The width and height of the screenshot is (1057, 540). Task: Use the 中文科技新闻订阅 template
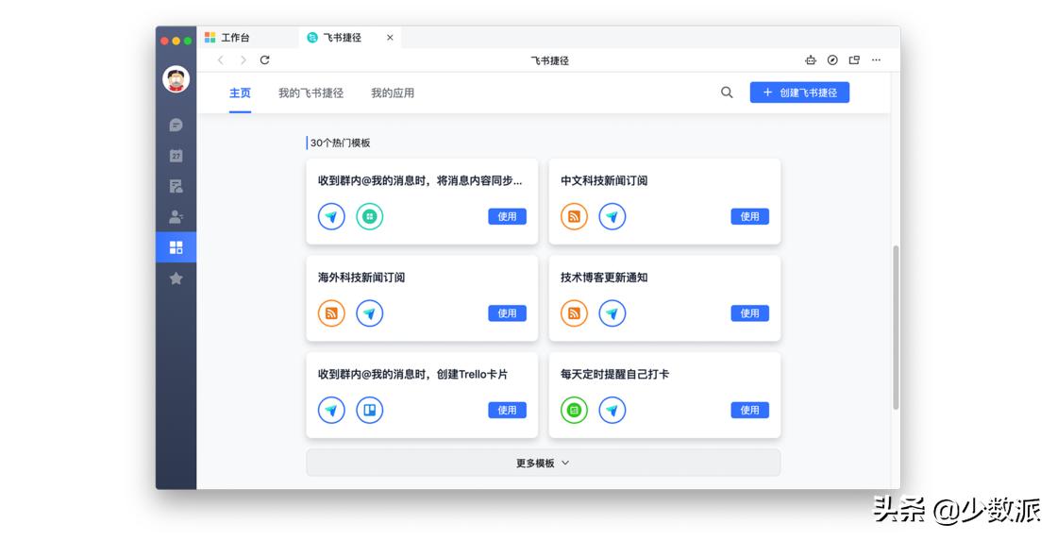click(x=749, y=216)
